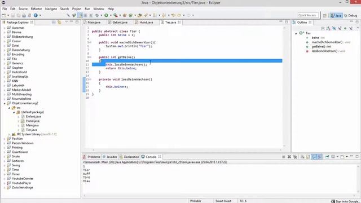Toggle Show Console on Standard Error change
The image size is (361, 203).
coord(320,157)
